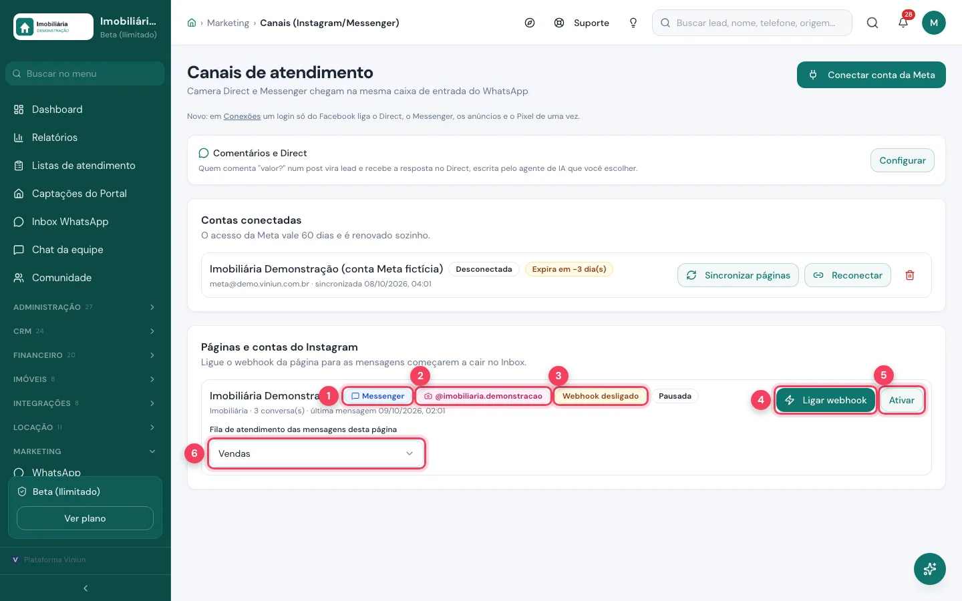
Task: Focus the Buscar no menu field
Action: point(85,73)
